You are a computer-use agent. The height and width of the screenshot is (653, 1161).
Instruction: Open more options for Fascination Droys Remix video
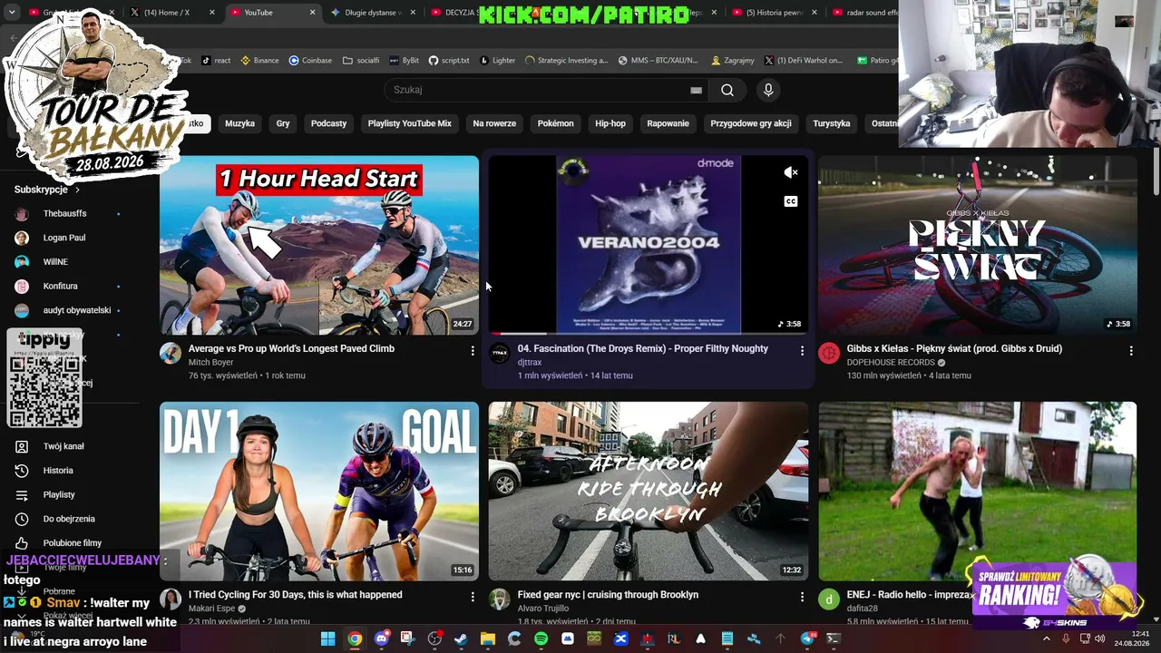click(x=802, y=350)
